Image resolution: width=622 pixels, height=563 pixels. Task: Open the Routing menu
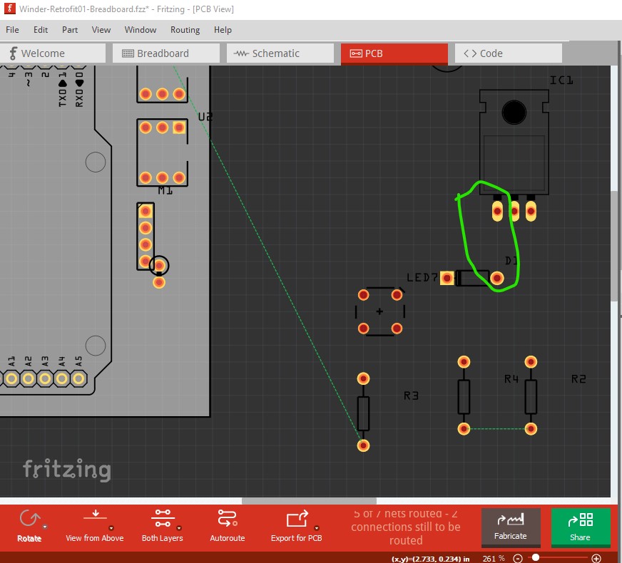tap(185, 30)
